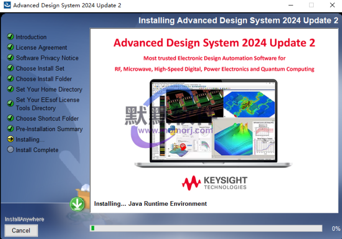Viewport: 342px width, 239px height.
Task: Click the green checkmark beside Introduction
Action: [x=10, y=37]
